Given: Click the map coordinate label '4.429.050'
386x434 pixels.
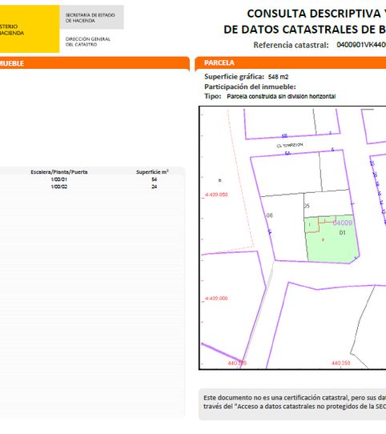Looking at the screenshot, I should click(x=216, y=195).
